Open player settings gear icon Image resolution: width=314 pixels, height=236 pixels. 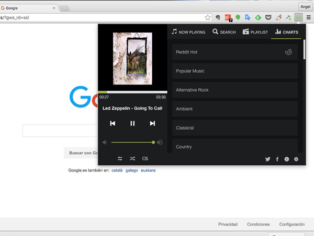click(296, 159)
